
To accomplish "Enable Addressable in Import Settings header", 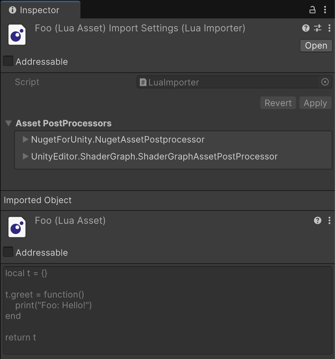I will pyautogui.click(x=8, y=61).
